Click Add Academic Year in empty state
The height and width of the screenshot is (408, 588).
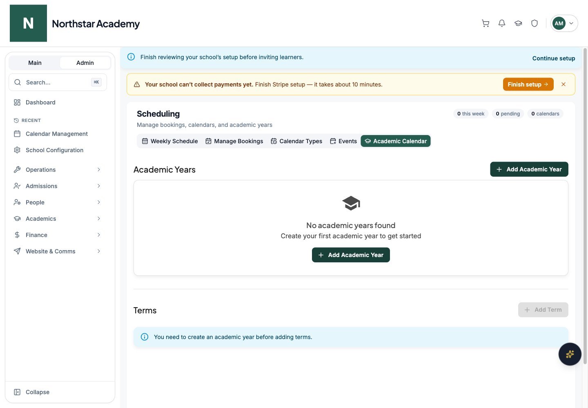(351, 255)
